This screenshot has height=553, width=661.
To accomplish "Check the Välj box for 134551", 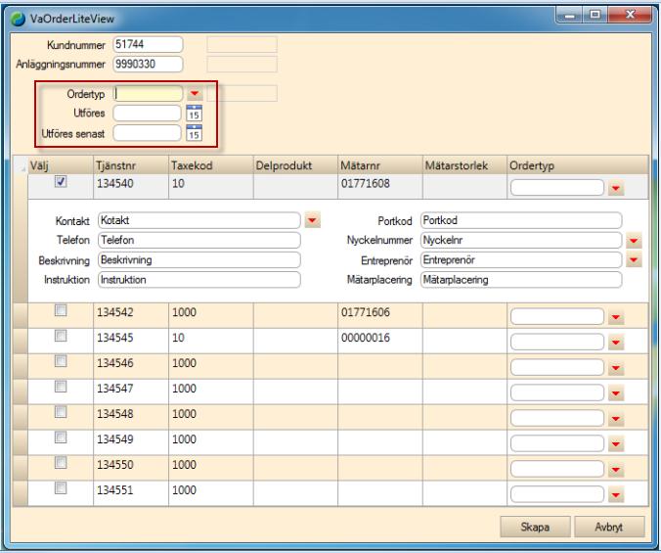I will tap(61, 488).
